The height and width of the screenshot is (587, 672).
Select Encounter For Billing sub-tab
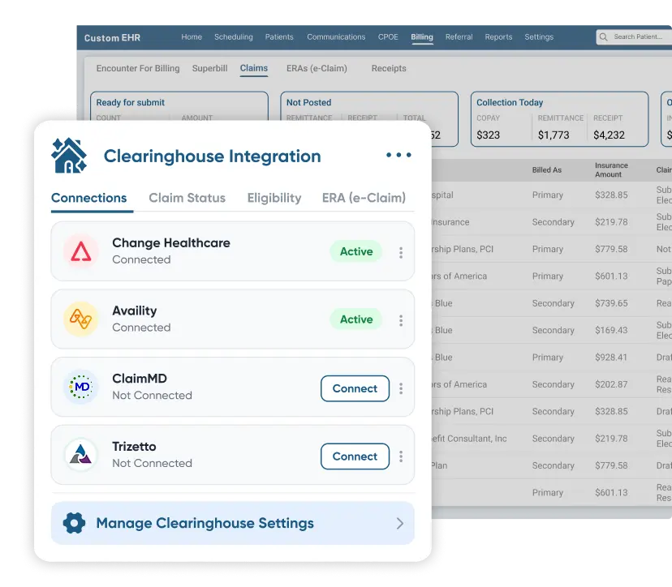pyautogui.click(x=138, y=68)
